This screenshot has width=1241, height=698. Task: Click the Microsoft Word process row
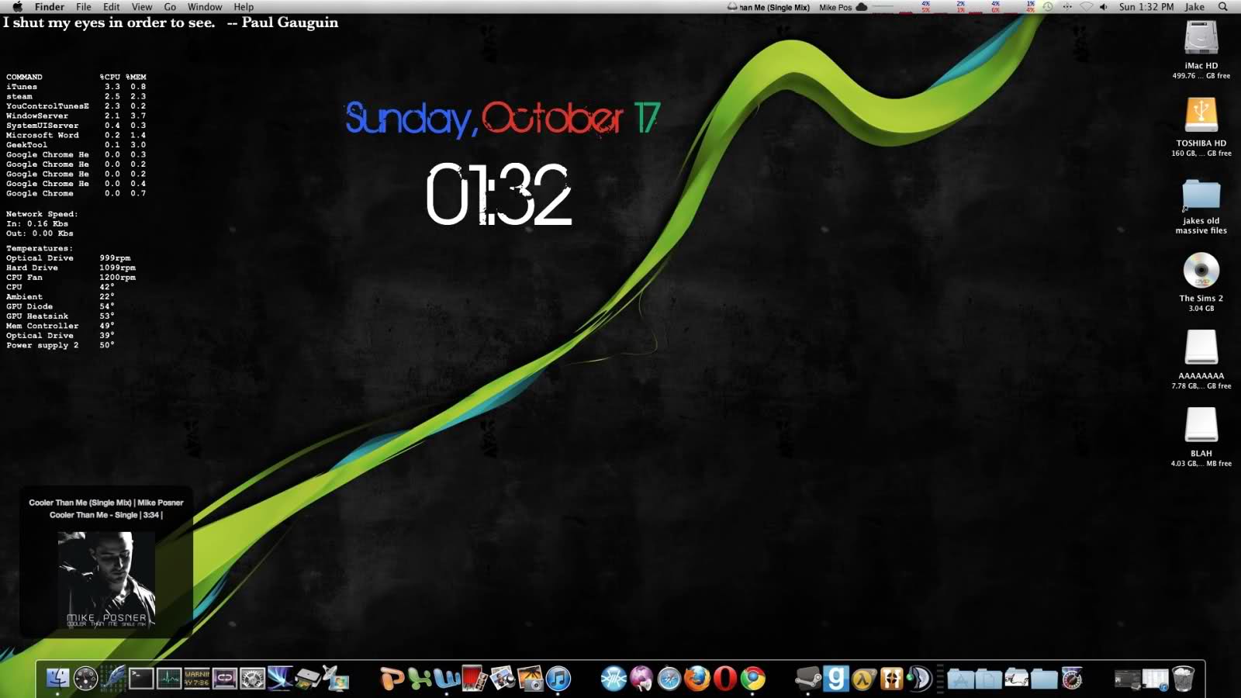click(x=76, y=135)
